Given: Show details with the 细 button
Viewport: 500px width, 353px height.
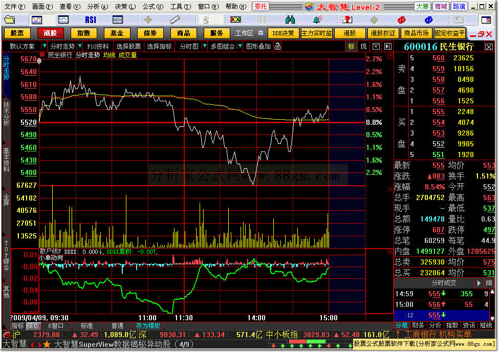Looking at the screenshot, I should click(489, 283).
